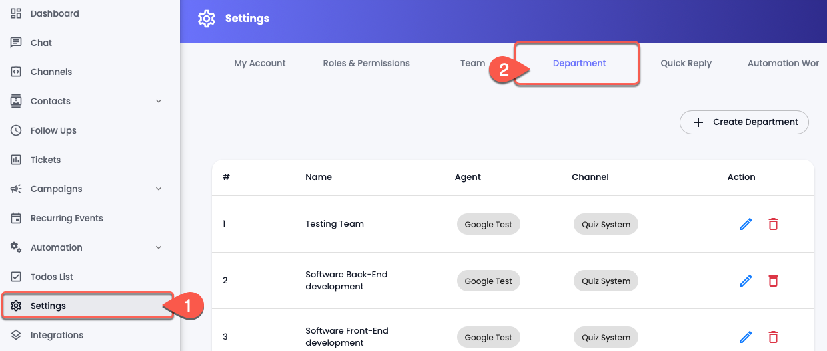Delete Software Back-End development department
The width and height of the screenshot is (827, 351).
pyautogui.click(x=773, y=281)
